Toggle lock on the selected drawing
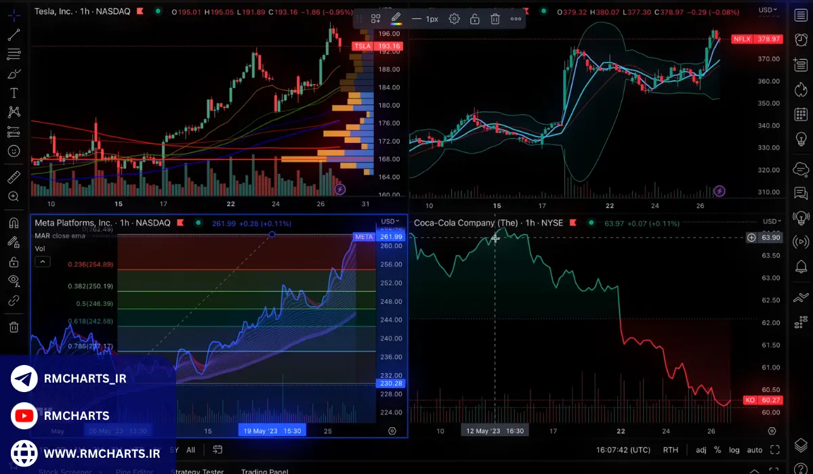Screen dimensions: 813x474 coord(475,19)
